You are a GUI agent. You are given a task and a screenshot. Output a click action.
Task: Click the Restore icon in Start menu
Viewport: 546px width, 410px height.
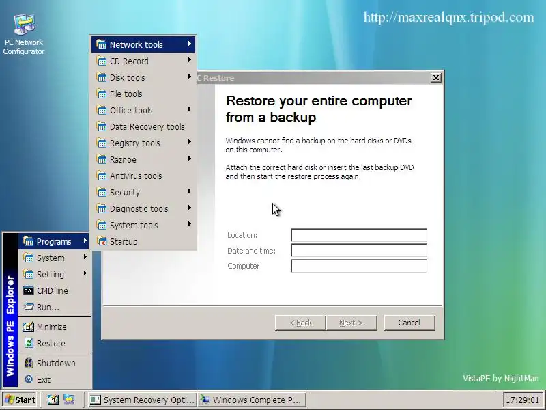point(28,343)
